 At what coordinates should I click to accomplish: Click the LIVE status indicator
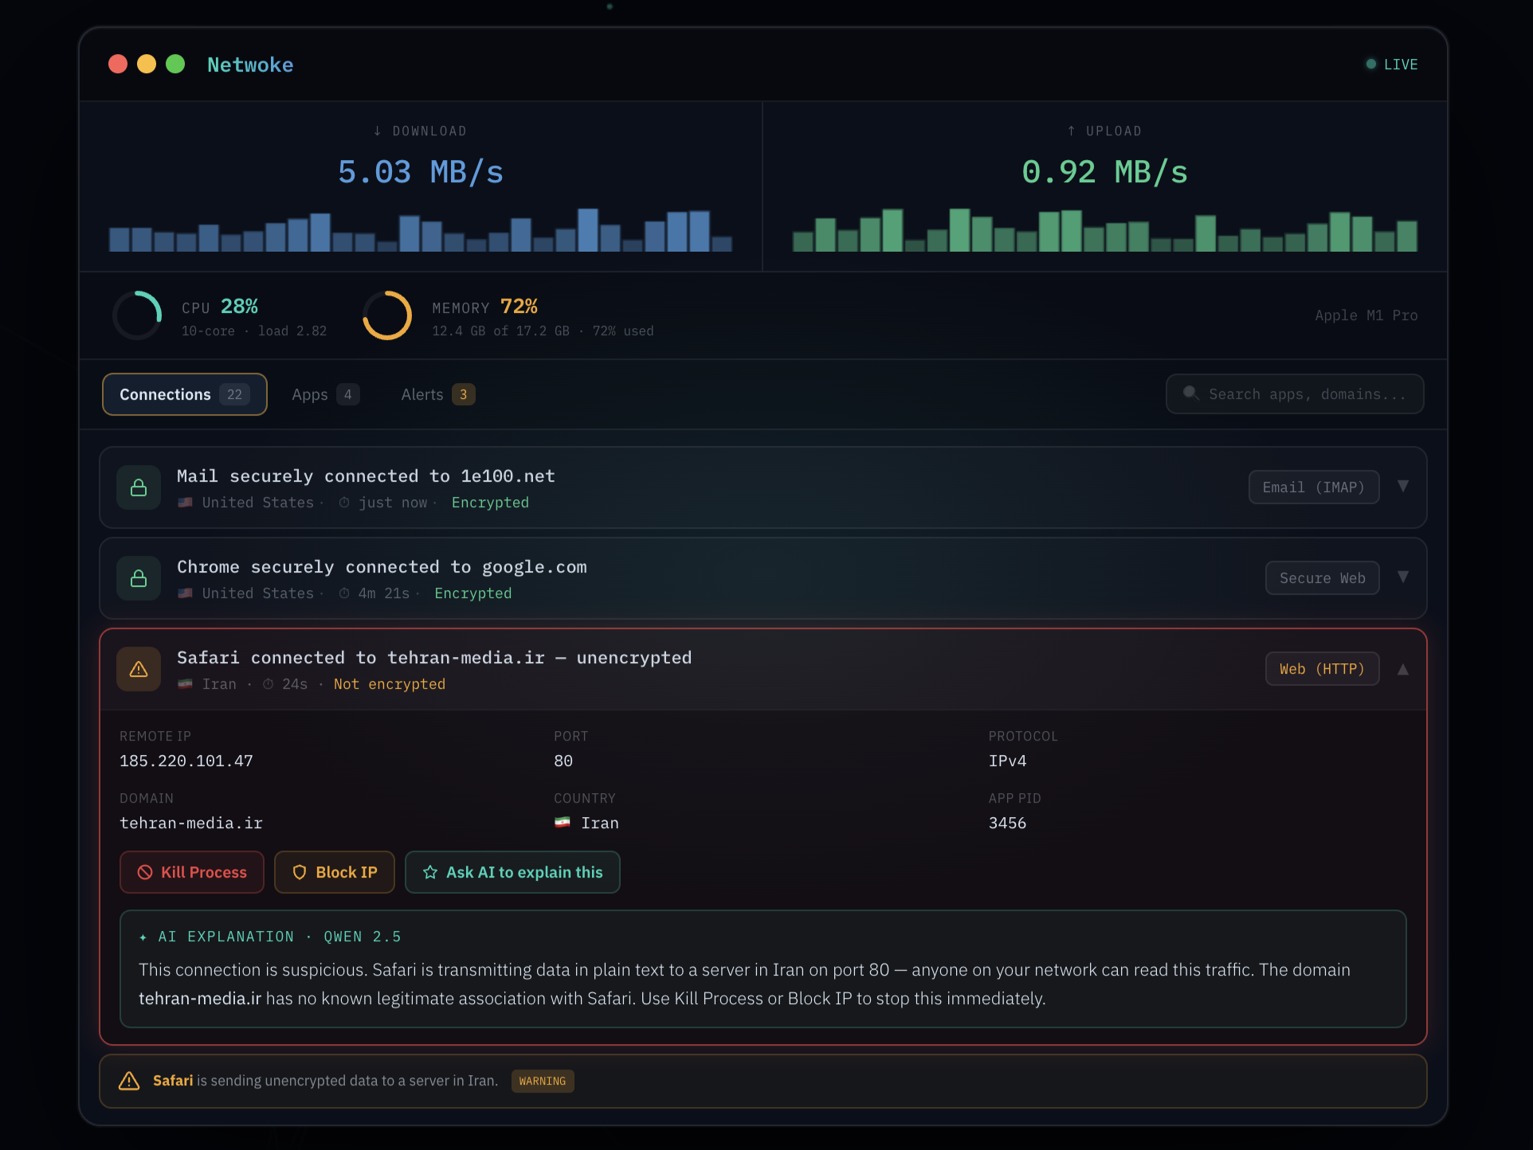click(1392, 65)
